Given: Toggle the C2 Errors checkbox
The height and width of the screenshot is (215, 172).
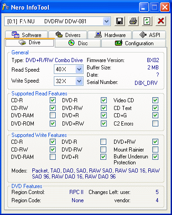Looking at the screenshot, I should [x=155, y=123].
